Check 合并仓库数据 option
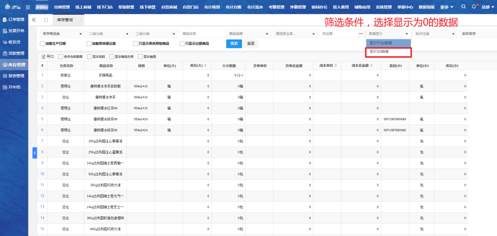The width and height of the screenshot is (497, 236). click(x=61, y=56)
